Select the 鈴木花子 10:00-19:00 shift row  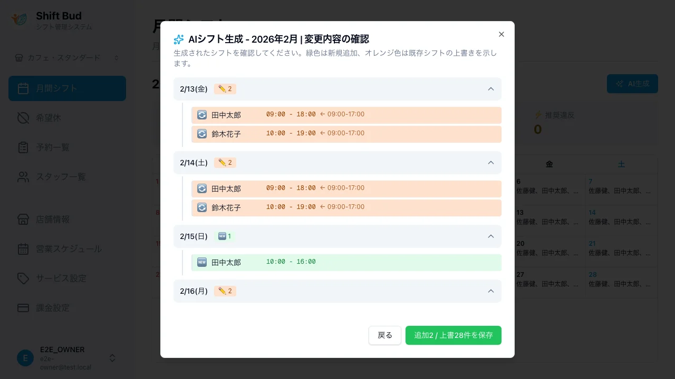[x=346, y=134]
